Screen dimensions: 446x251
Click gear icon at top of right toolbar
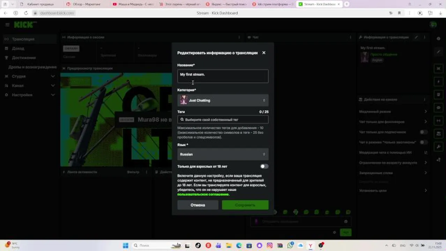[439, 38]
